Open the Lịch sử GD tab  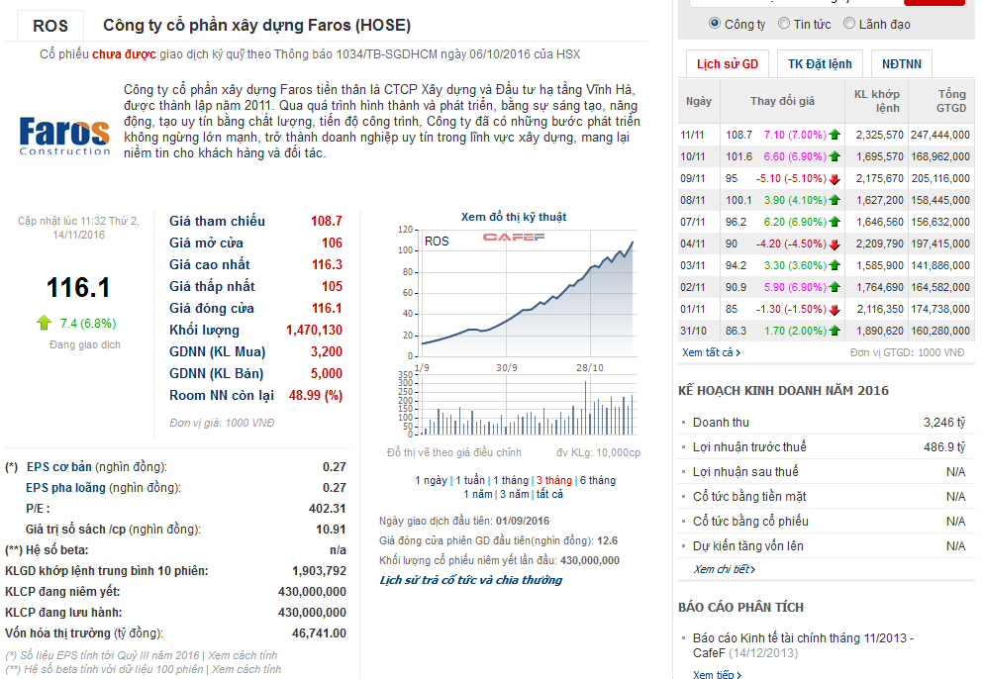tap(728, 64)
